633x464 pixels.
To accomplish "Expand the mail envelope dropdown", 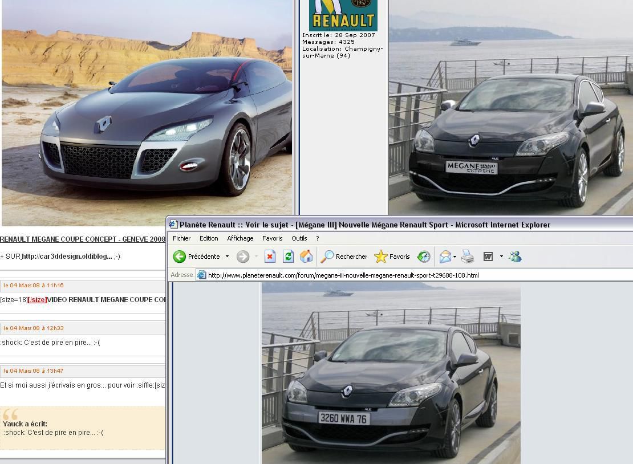I will [x=455, y=257].
